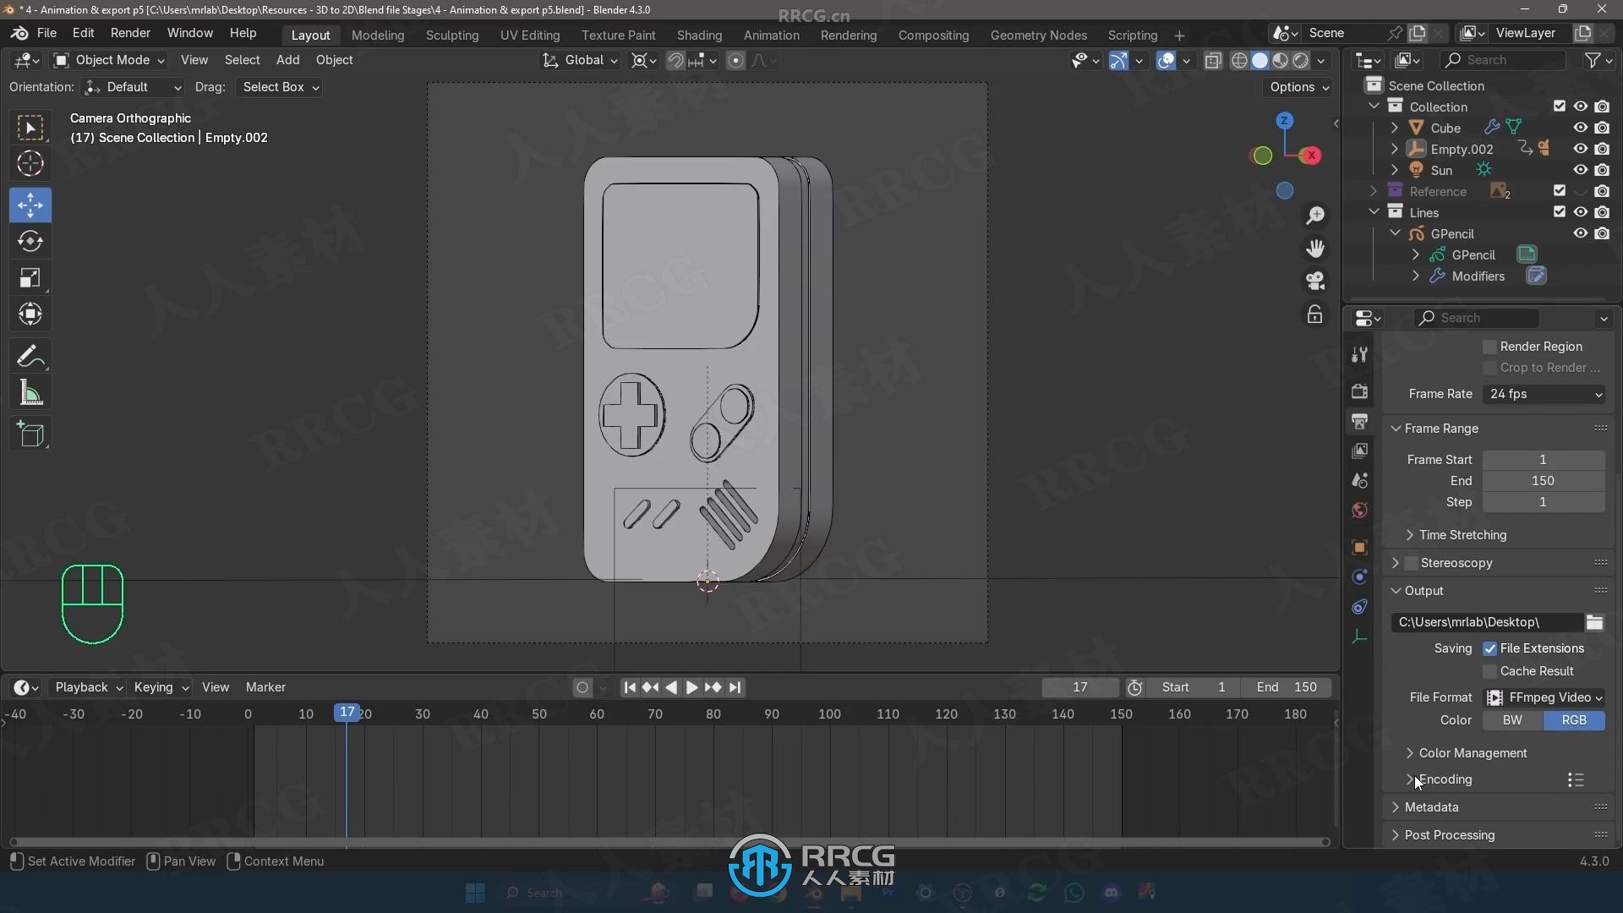This screenshot has width=1623, height=913.
Task: Click the viewport zoom magnifier icon
Action: (1315, 216)
